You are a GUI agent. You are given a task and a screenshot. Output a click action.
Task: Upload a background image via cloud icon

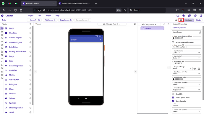coord(195,69)
